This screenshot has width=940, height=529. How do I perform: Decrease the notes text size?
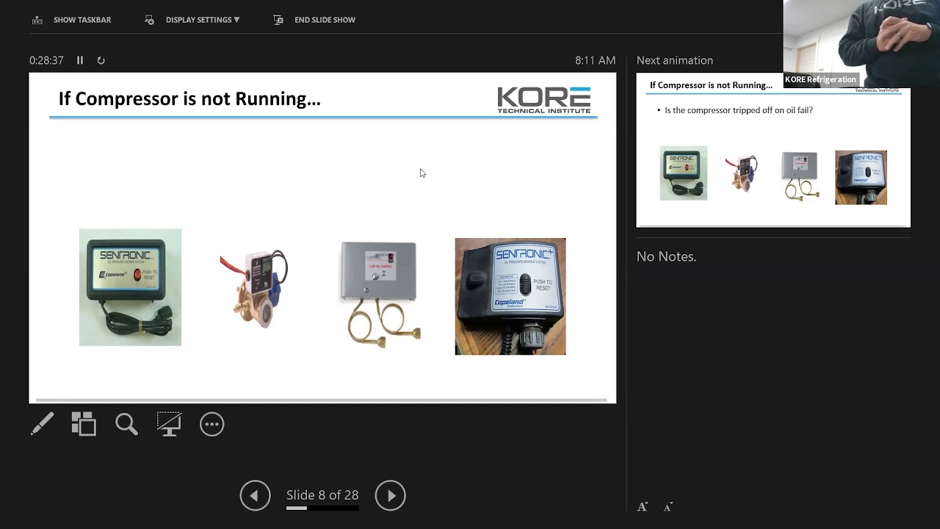(x=668, y=507)
